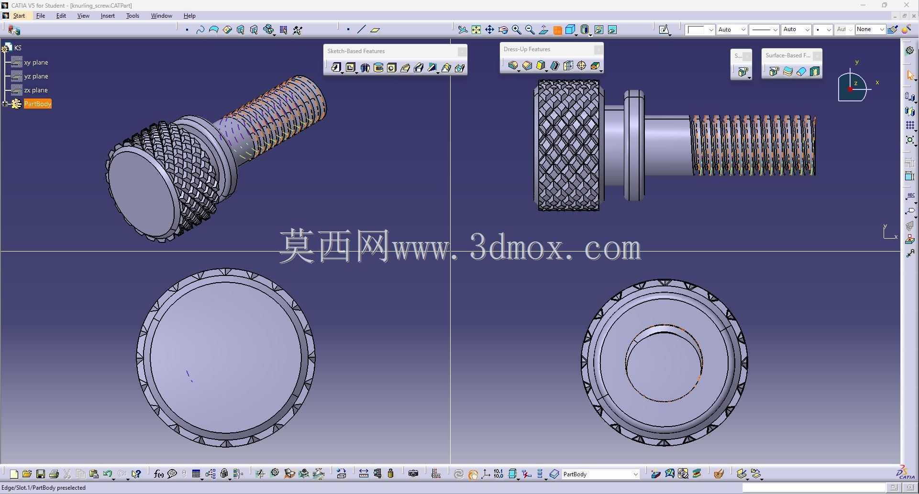Select the Pan view tool
Viewport: 919px width, 494px height.
(489, 30)
